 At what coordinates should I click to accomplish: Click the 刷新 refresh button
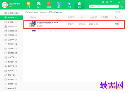pyautogui.click(x=118, y=12)
